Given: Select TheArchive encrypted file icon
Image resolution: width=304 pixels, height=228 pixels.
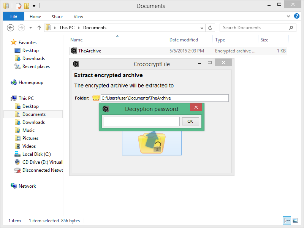Looking at the screenshot, I should (x=74, y=51).
